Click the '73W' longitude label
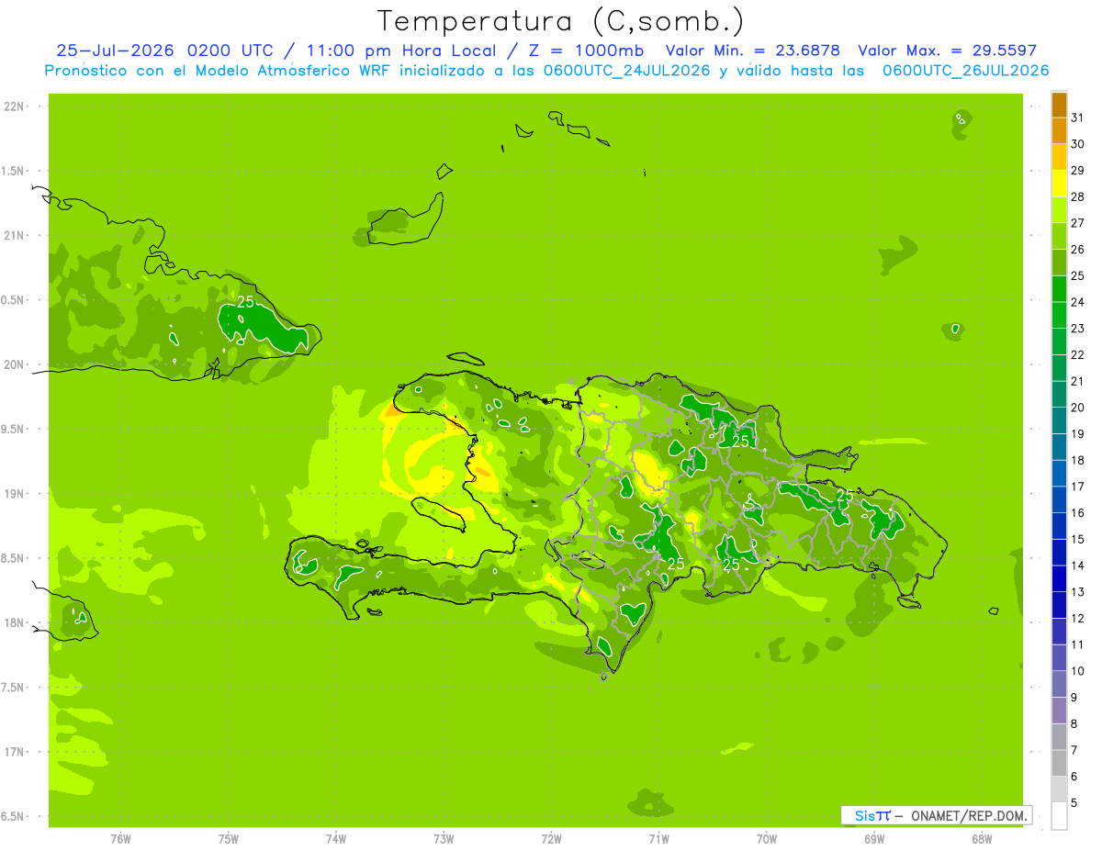This screenshot has height=851, width=1102. pyautogui.click(x=444, y=838)
